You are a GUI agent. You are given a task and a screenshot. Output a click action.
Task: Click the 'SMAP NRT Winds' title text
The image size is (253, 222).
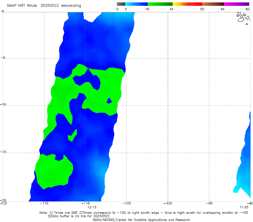(22, 5)
